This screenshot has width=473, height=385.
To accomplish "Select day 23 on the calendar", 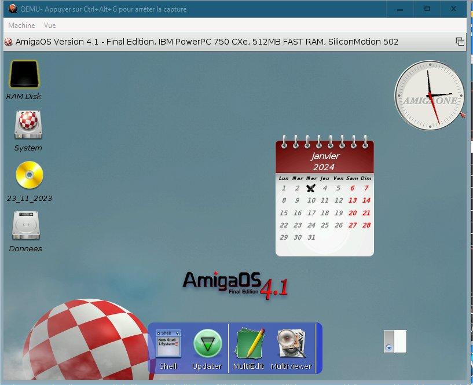I will click(x=298, y=225).
